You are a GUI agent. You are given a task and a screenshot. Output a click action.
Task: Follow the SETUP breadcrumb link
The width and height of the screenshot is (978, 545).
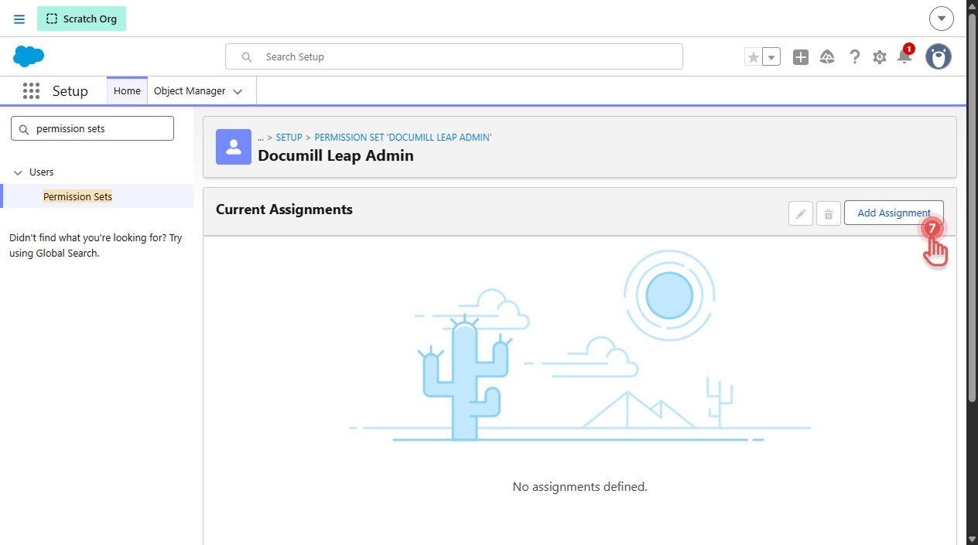pyautogui.click(x=289, y=137)
